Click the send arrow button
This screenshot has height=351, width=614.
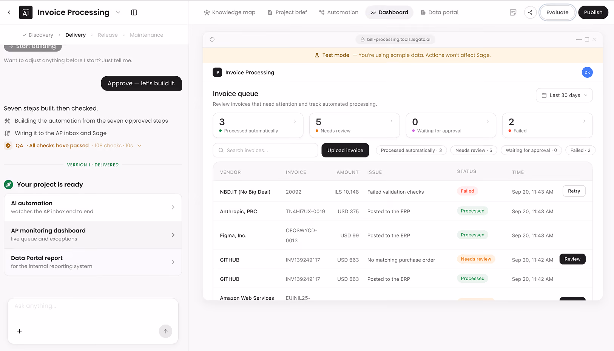click(165, 331)
